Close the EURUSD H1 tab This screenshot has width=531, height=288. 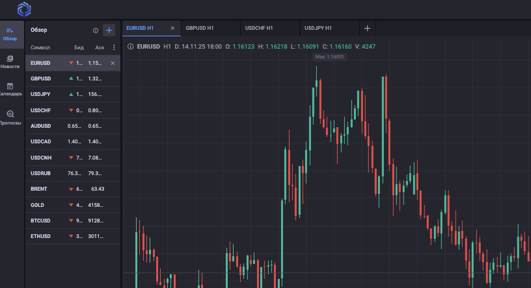[x=172, y=28]
